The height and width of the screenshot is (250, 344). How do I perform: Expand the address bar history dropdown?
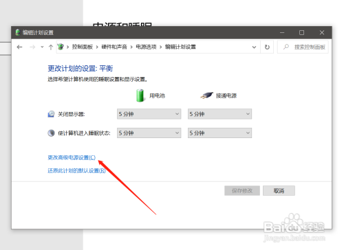click(254, 47)
